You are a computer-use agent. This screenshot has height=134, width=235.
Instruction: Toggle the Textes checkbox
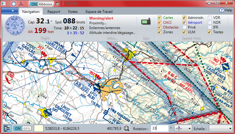pos(210,32)
